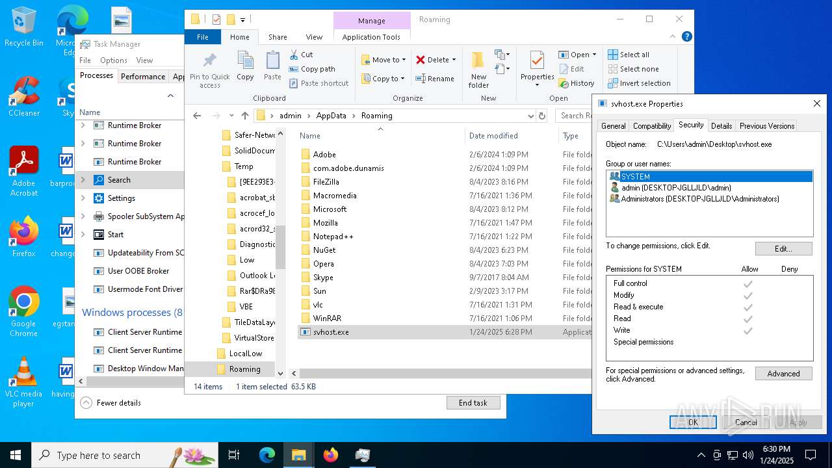Click OK in Properties dialog
The image size is (832, 468).
pos(693,422)
